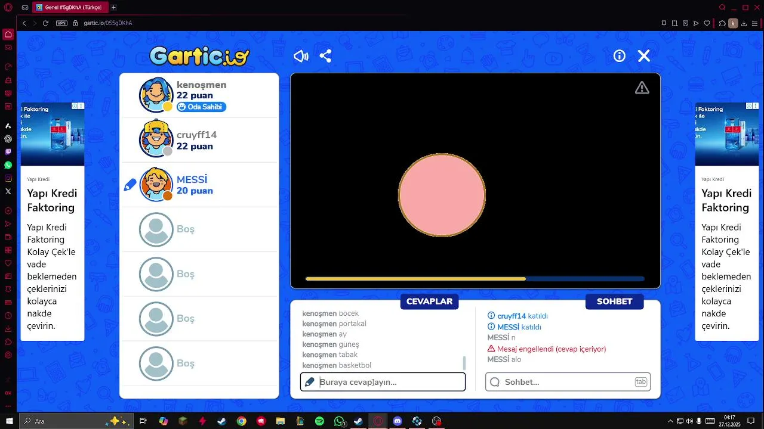Open the right Yapı Kredi Faktoring ad

pos(727,222)
